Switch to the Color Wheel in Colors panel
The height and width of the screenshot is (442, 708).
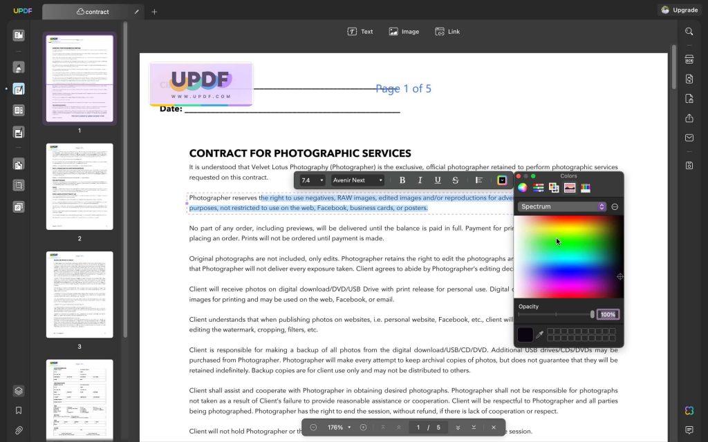pyautogui.click(x=523, y=188)
